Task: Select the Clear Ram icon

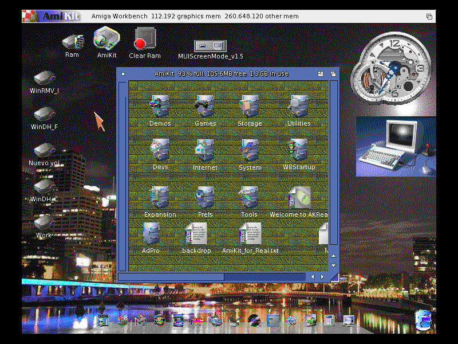Action: pyautogui.click(x=145, y=38)
